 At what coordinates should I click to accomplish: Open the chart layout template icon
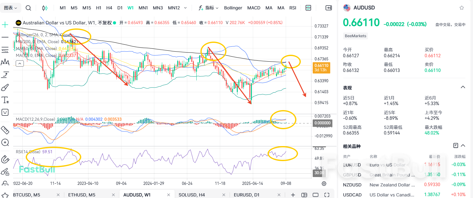pos(308,8)
